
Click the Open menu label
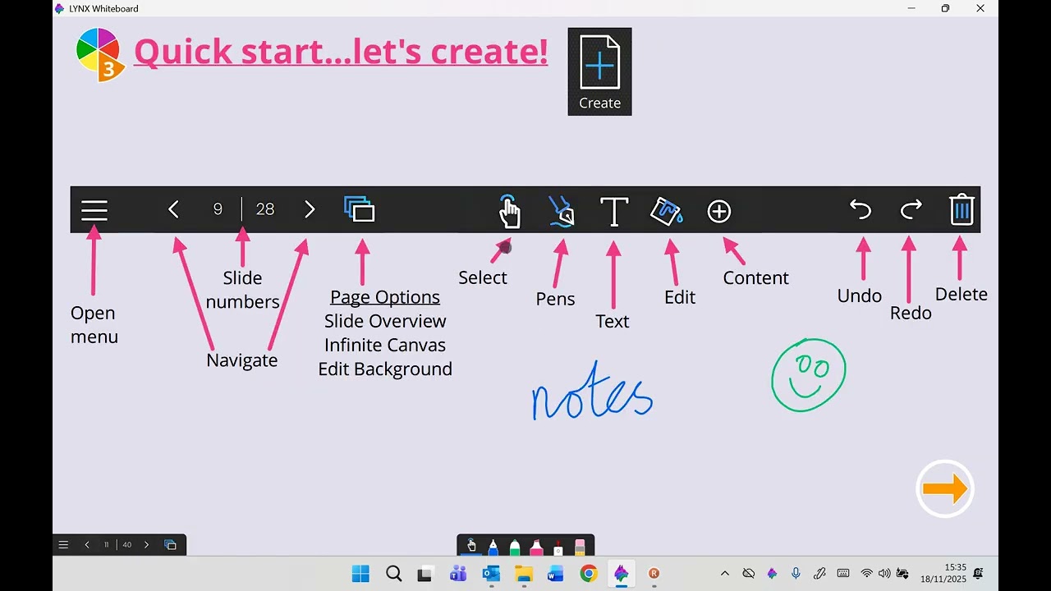[x=94, y=324]
